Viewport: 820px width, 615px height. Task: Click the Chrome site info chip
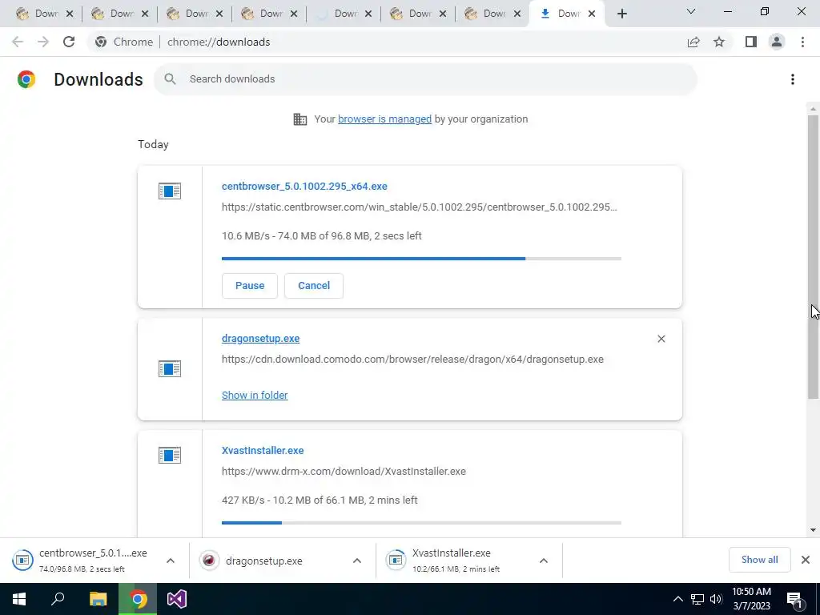[x=124, y=42]
